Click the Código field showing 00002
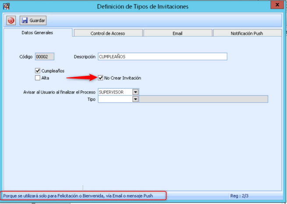The image size is (287, 204). pyautogui.click(x=45, y=57)
